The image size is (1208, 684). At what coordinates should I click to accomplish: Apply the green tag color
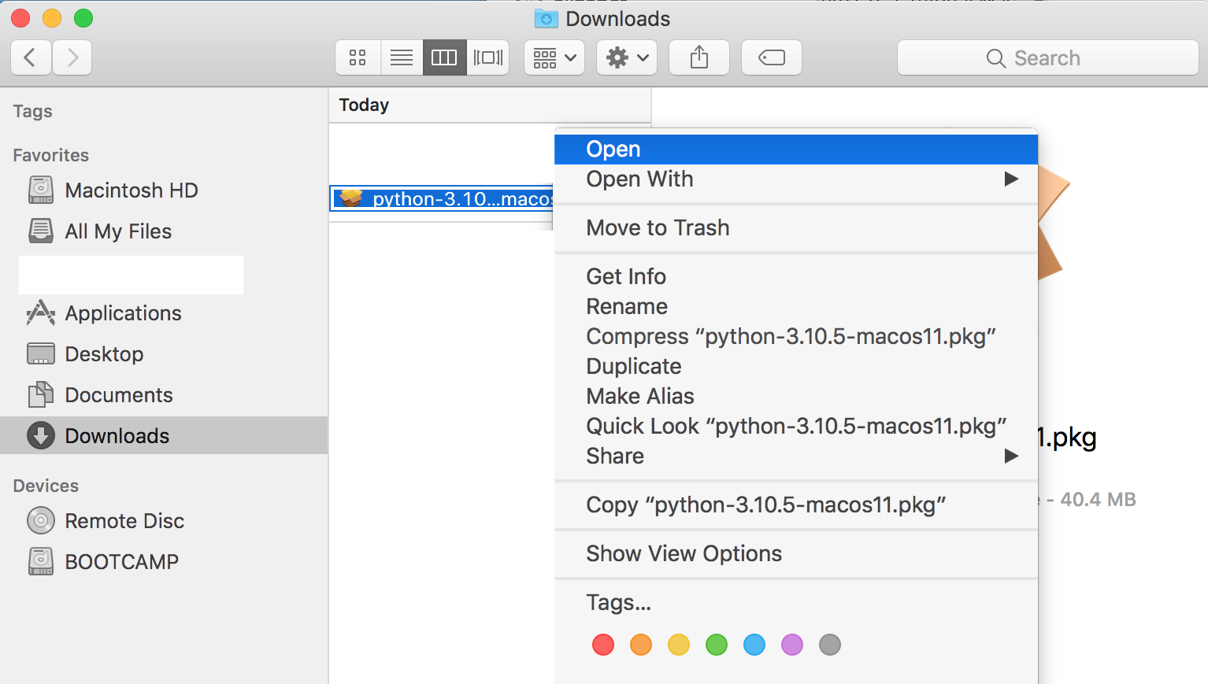(717, 645)
